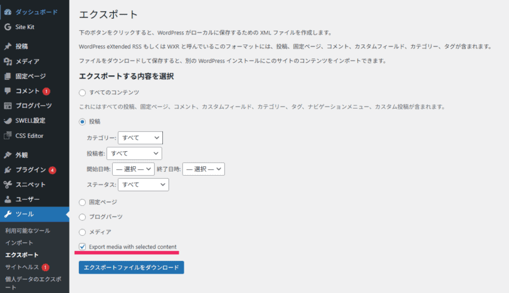
Task: Click the ブログパーツ sidebar label
Action: click(34, 105)
